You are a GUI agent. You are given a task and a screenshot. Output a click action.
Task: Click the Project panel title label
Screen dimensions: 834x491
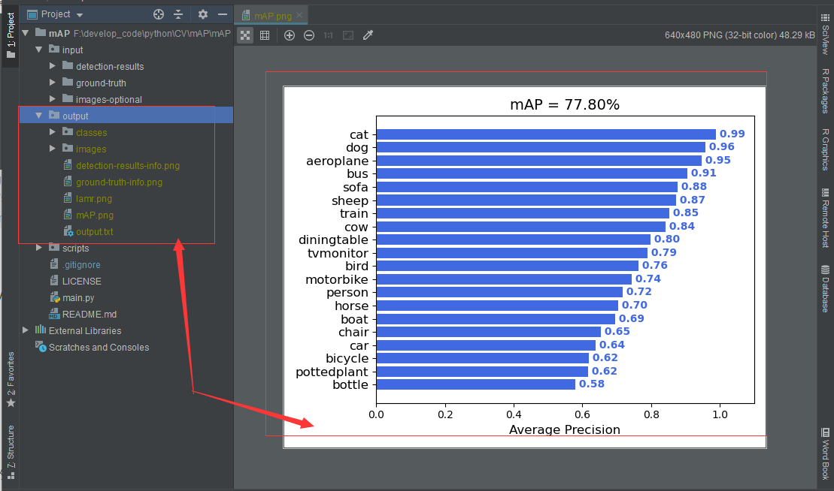pos(56,14)
